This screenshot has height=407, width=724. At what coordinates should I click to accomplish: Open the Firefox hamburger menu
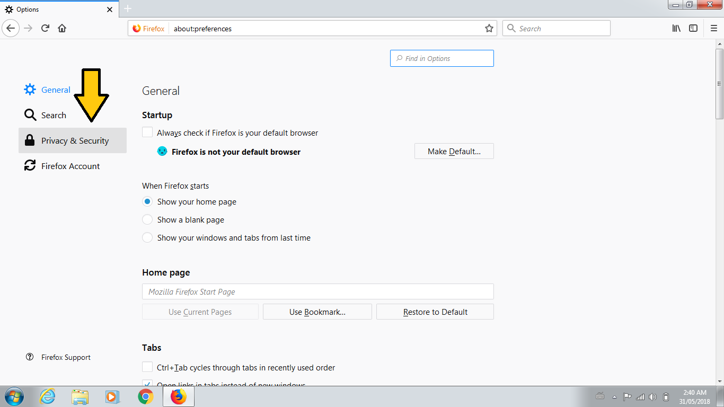point(714,28)
